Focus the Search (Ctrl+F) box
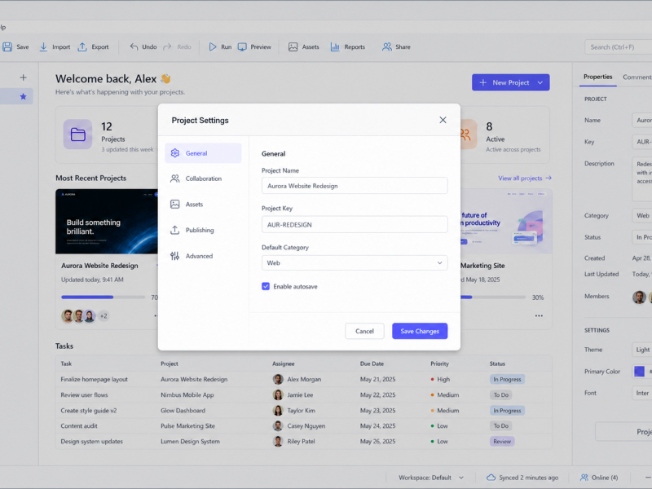 pos(619,47)
